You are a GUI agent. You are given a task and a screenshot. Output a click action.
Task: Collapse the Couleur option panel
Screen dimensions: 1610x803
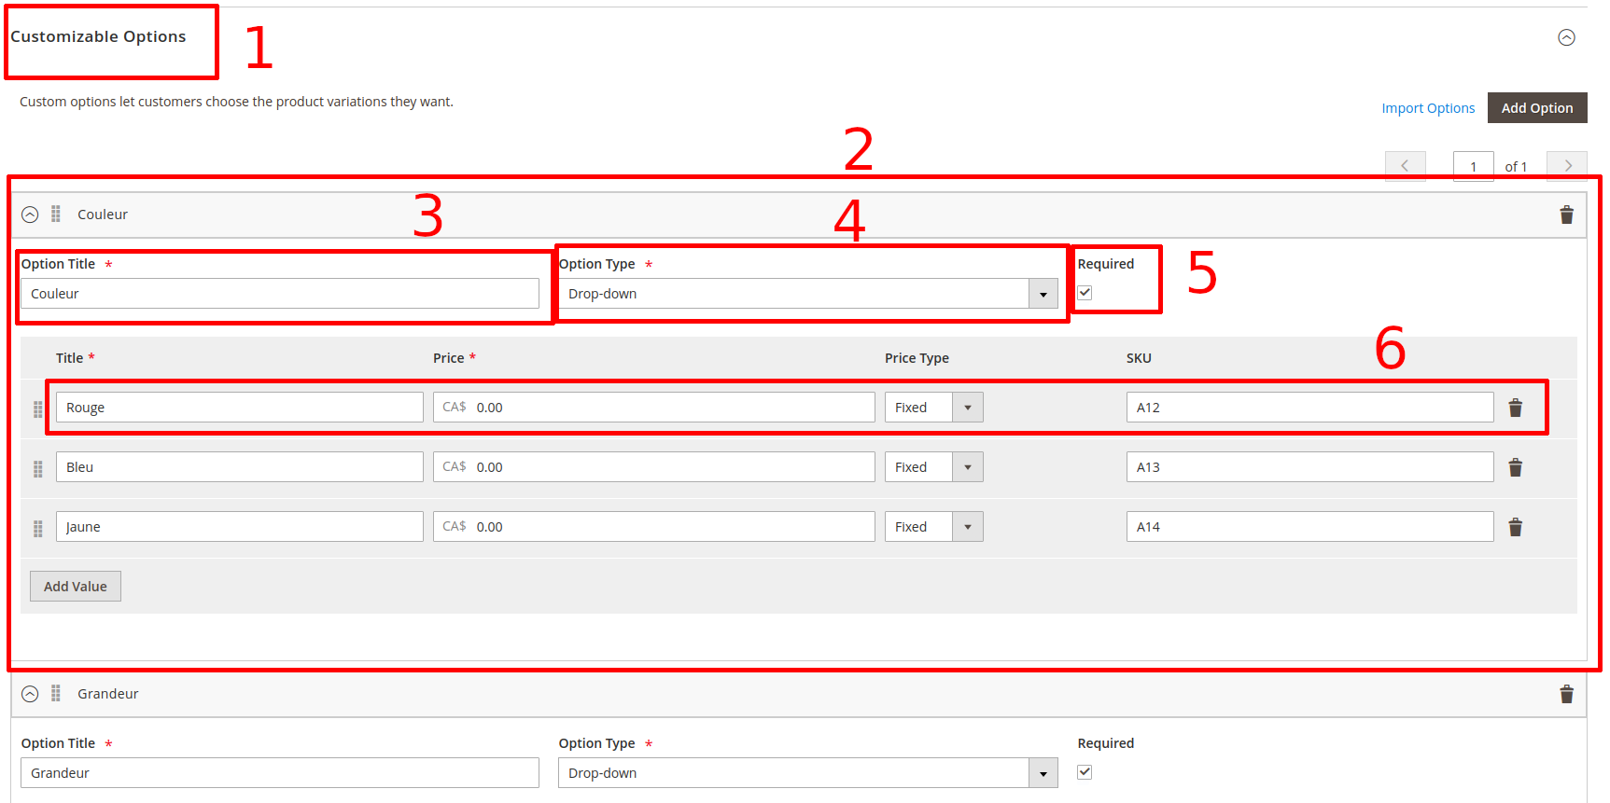click(30, 215)
